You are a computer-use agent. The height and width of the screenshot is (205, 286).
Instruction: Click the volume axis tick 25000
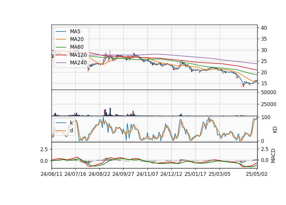click(268, 104)
